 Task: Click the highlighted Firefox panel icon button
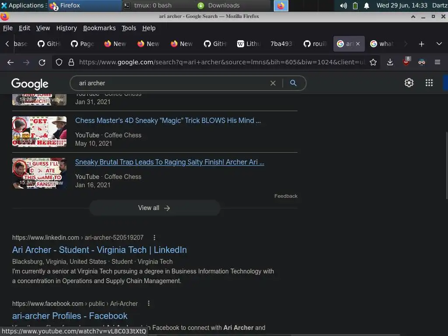281,6
